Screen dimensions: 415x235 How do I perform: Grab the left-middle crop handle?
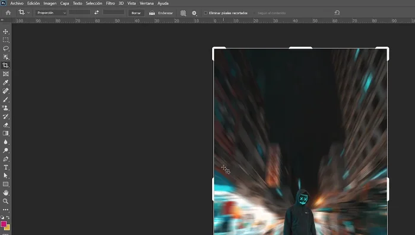pos(213,189)
